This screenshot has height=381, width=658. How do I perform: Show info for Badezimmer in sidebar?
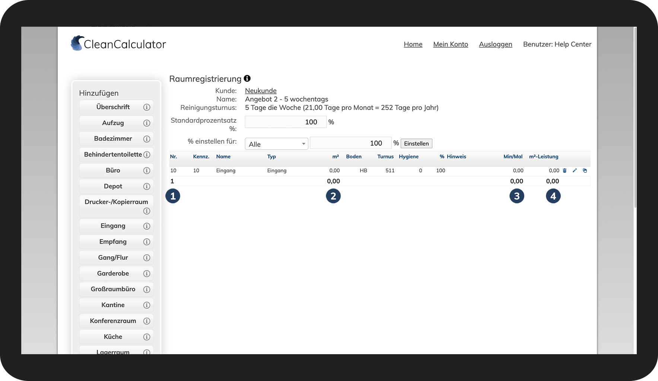pos(147,139)
